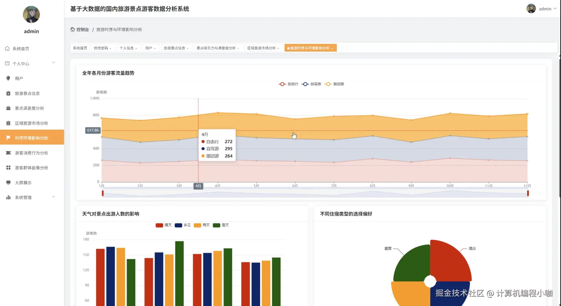Click the sidebar admin username text
Image resolution: width=561 pixels, height=306 pixels.
point(31,32)
